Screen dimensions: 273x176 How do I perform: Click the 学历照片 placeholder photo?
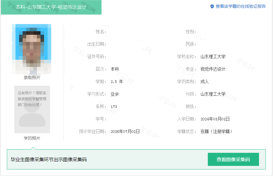(x=32, y=109)
